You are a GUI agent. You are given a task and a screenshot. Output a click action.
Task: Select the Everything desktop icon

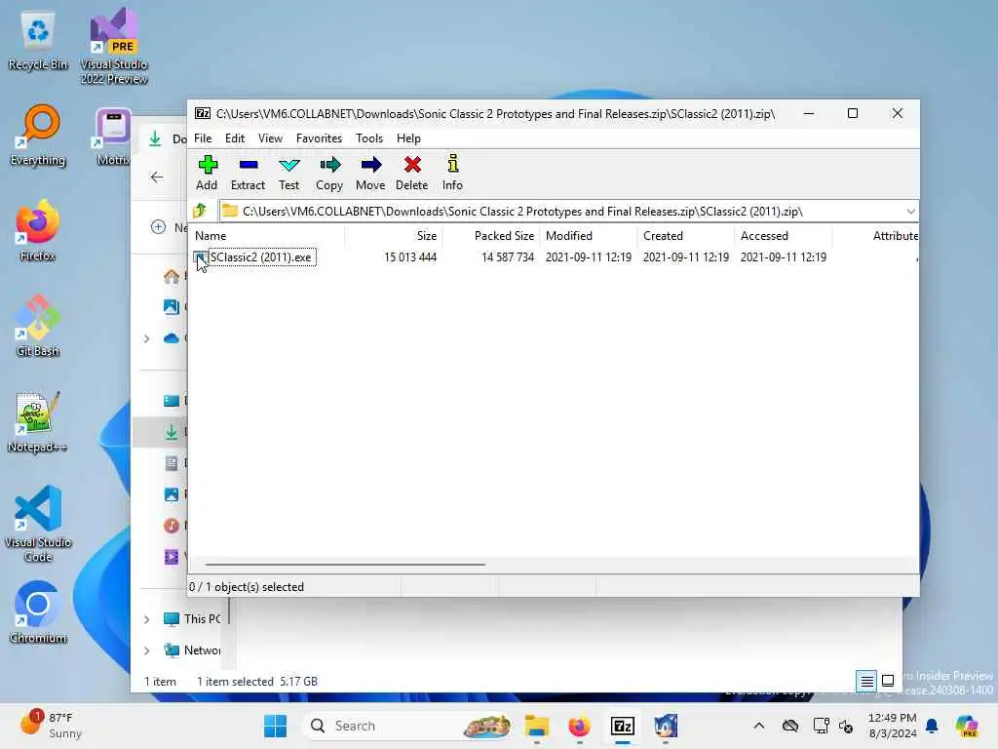point(38,136)
